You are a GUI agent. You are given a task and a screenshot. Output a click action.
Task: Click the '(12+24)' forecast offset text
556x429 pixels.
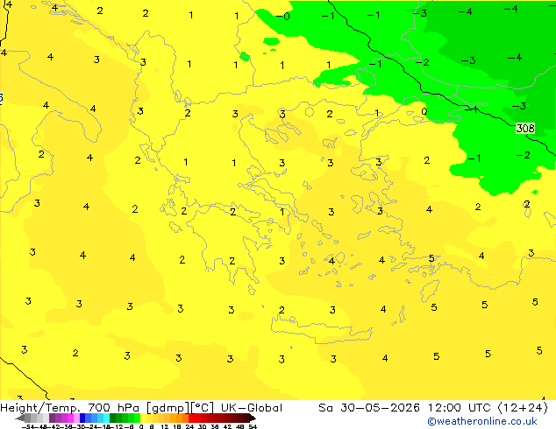[x=523, y=408]
